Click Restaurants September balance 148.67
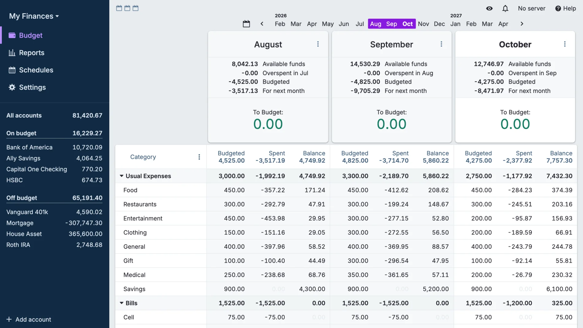 coord(438,204)
